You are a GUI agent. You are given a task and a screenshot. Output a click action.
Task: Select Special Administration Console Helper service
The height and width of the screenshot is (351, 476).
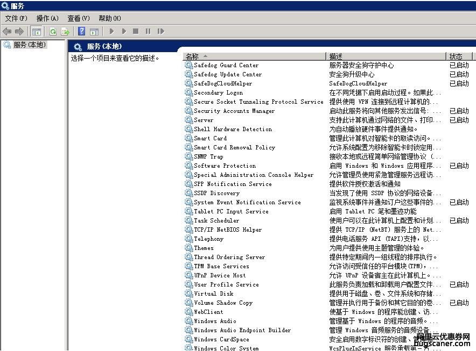pos(254,175)
